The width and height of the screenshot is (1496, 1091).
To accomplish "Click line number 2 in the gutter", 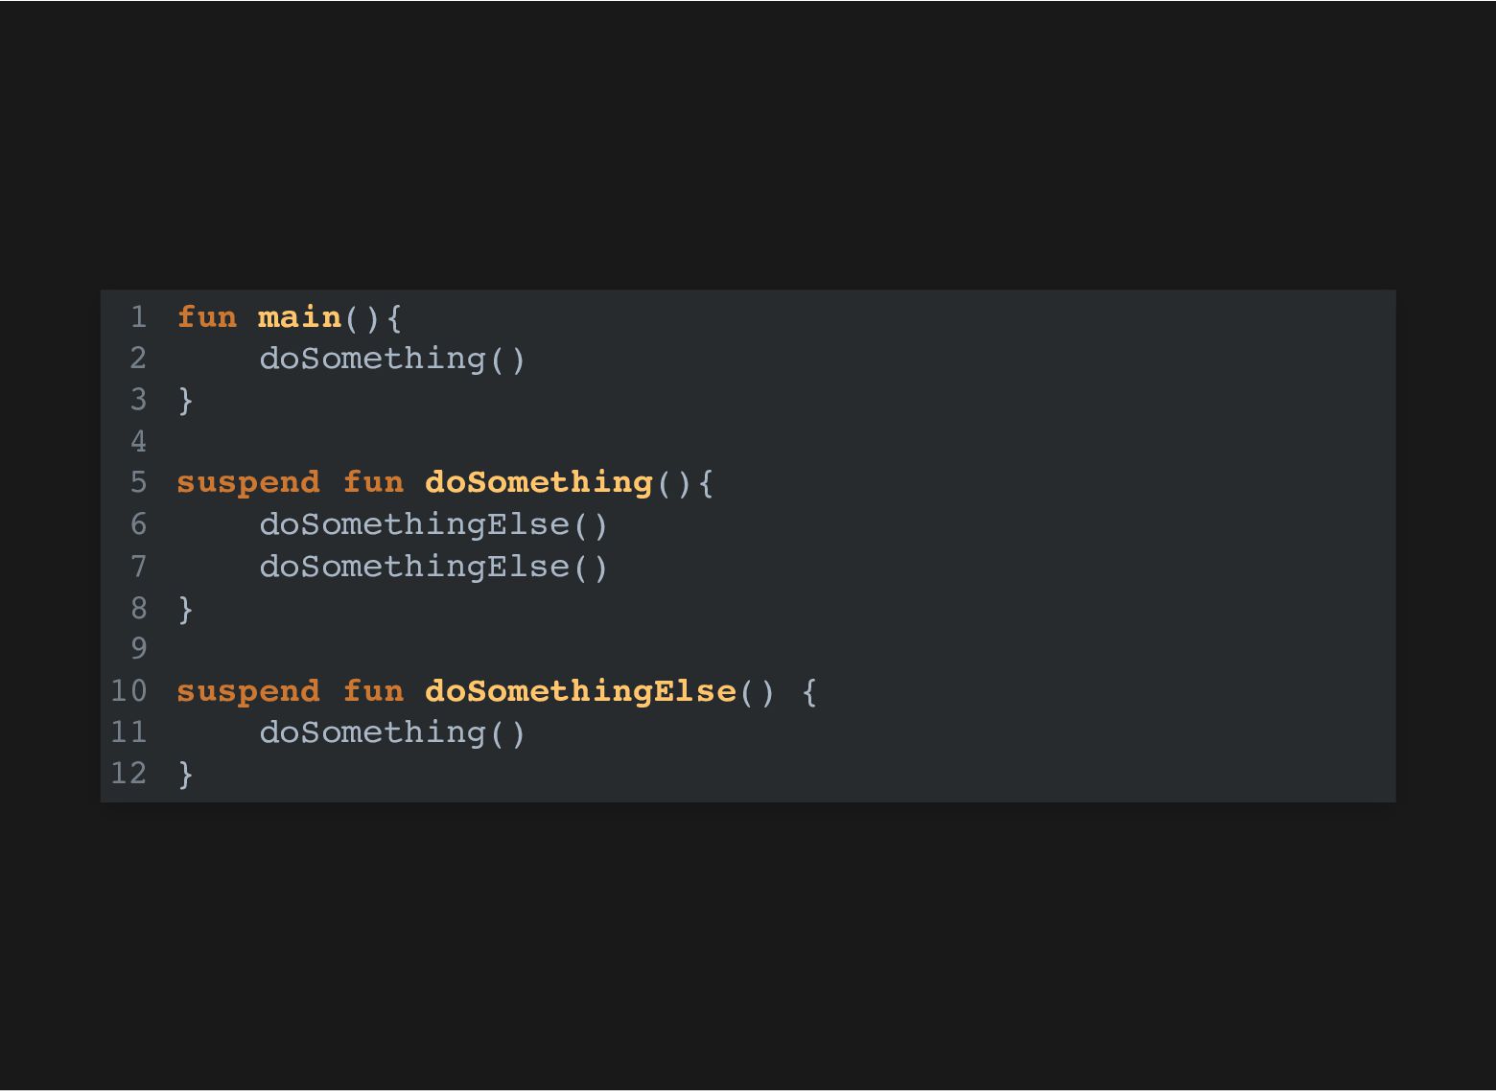I will [x=139, y=359].
